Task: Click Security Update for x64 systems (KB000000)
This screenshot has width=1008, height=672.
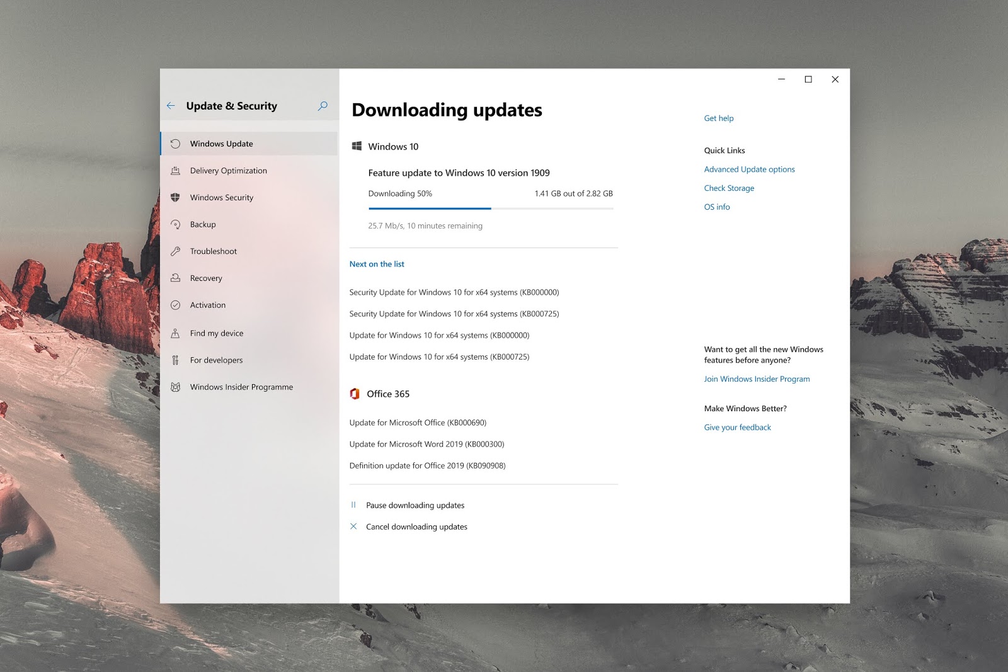Action: pos(454,292)
